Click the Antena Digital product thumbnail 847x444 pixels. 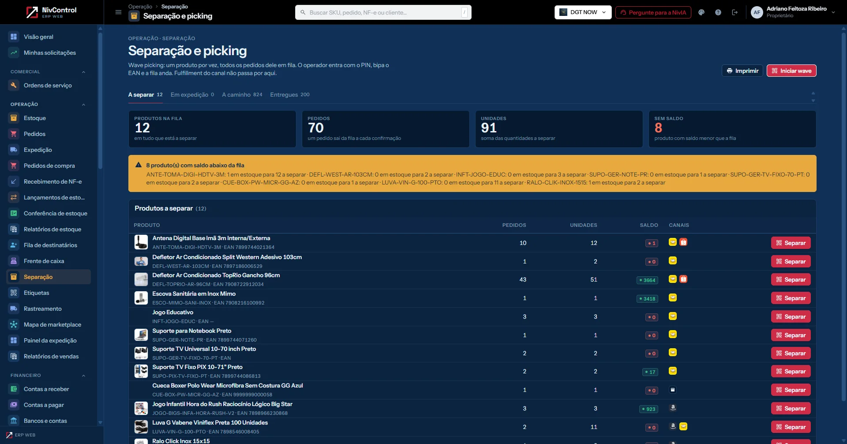141,242
